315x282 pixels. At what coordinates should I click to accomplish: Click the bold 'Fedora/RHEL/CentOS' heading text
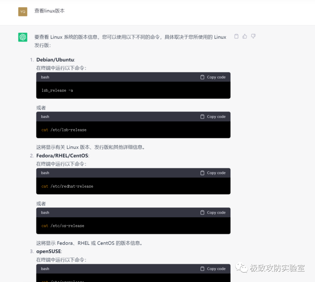tap(62, 156)
